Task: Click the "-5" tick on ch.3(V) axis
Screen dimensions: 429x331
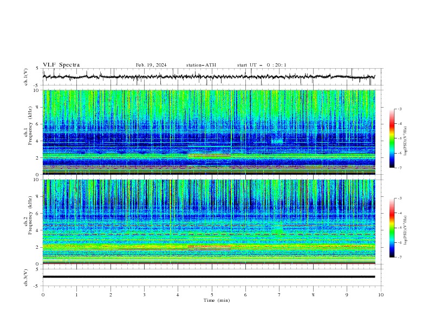Action: (x=37, y=286)
